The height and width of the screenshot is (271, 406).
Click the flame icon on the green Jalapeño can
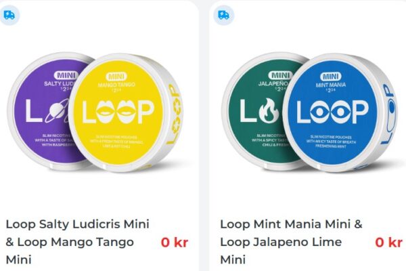click(x=269, y=110)
